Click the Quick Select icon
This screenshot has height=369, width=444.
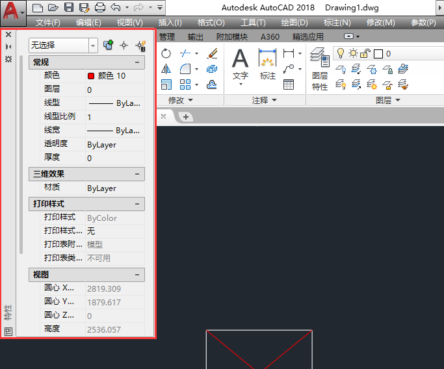(140, 45)
